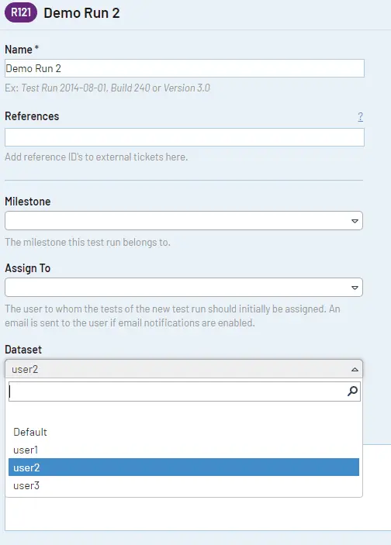
Task: Pick user3 from the Dataset options
Action: (184, 485)
